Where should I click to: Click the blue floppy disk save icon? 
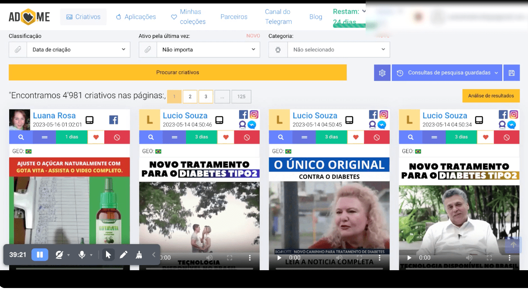511,73
